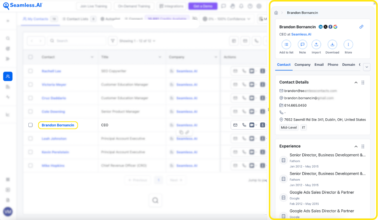Image resolution: width=378 pixels, height=220 pixels.
Task: Click building icon beside first Fathom experience
Action: [x=283, y=160]
